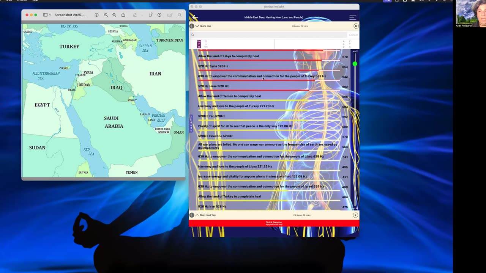Screen dimensions: 486x273
Task: Select 'Allow the land of Turkey to completely heal'
Action: click(229, 196)
